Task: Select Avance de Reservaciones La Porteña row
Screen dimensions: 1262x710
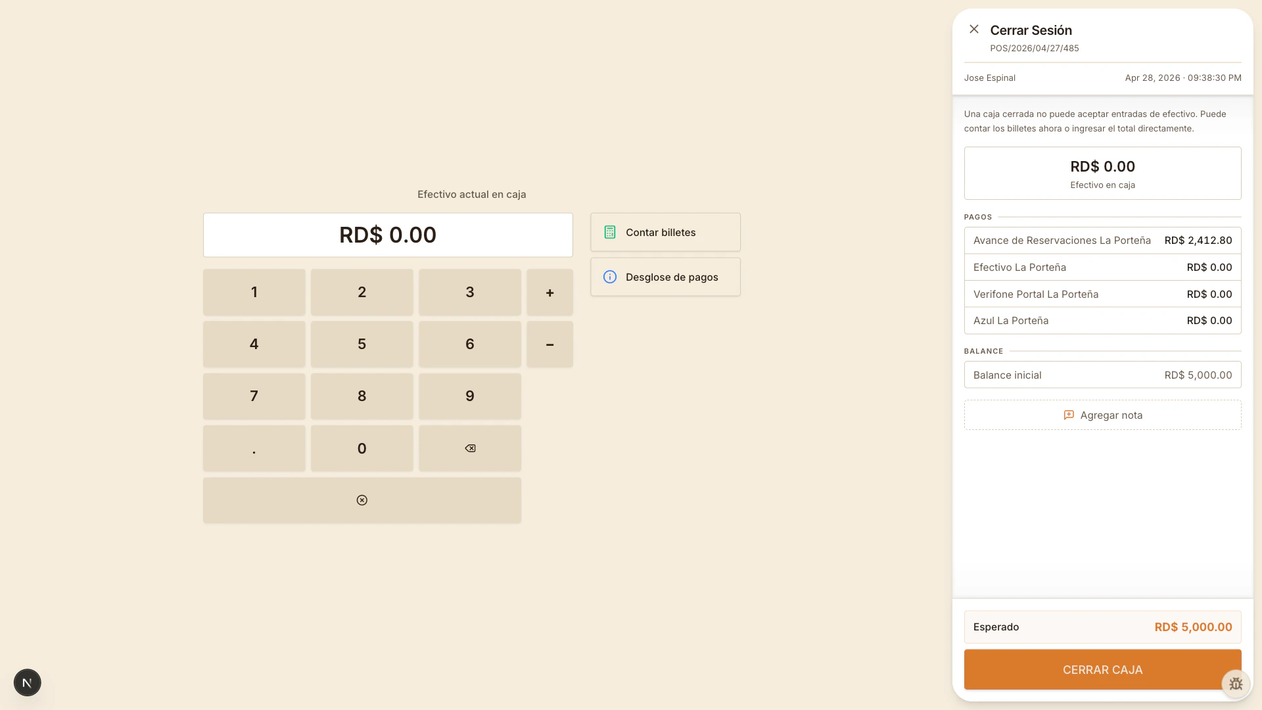Action: click(1103, 241)
